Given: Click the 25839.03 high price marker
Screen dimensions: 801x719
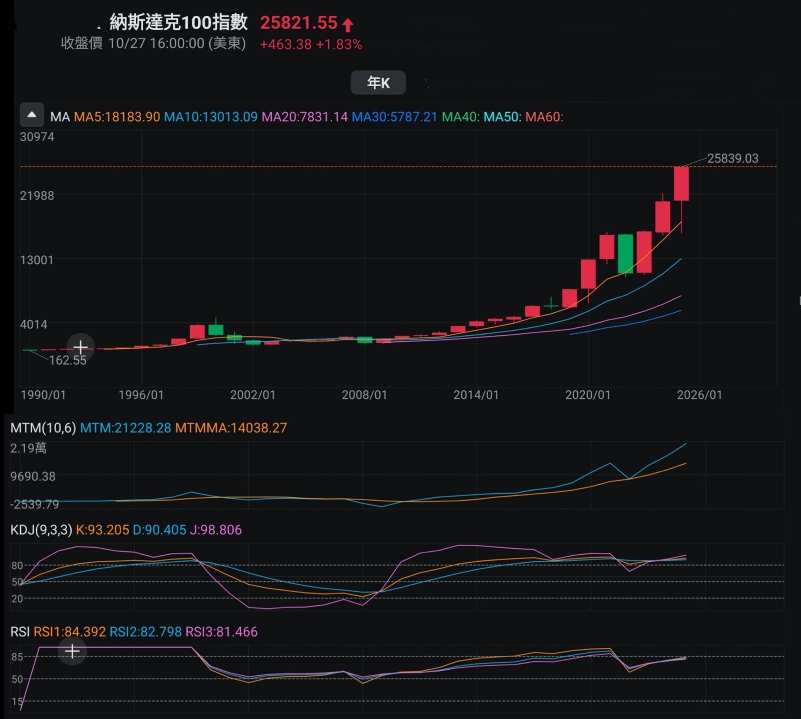Looking at the screenshot, I should coord(732,158).
